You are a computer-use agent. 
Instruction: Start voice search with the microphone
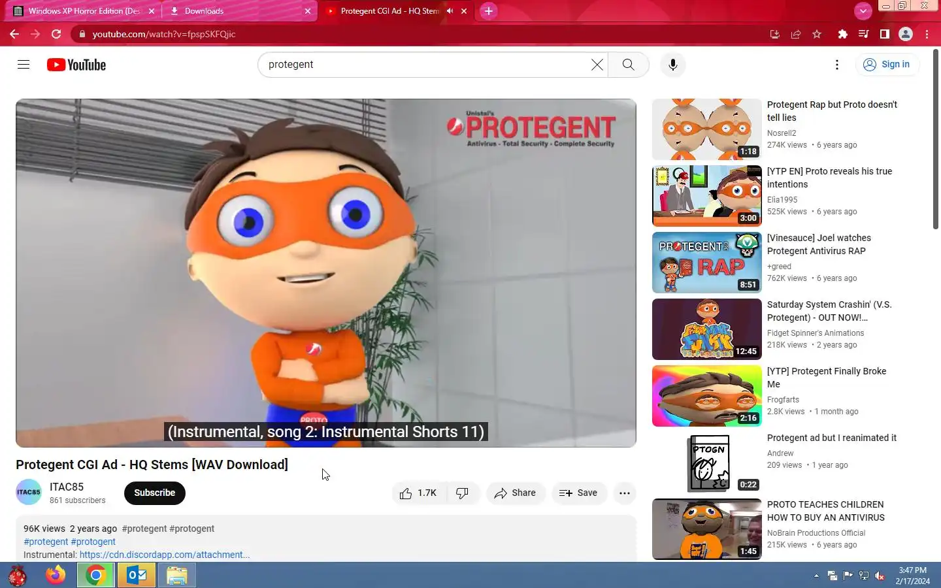click(x=673, y=65)
